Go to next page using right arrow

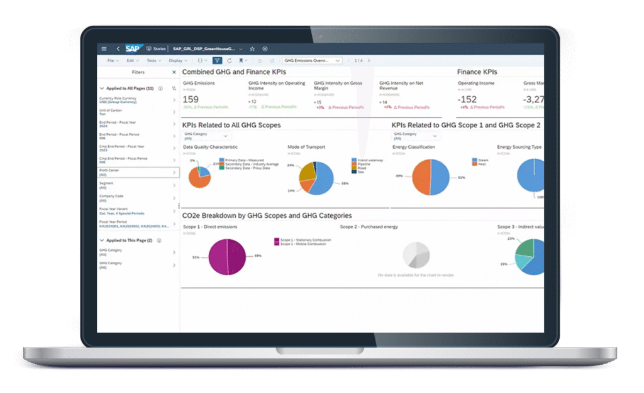(x=367, y=61)
